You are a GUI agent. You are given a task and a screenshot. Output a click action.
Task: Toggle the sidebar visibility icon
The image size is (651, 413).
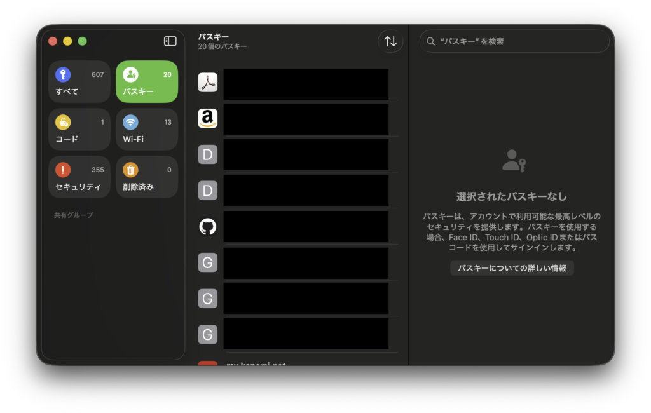170,41
